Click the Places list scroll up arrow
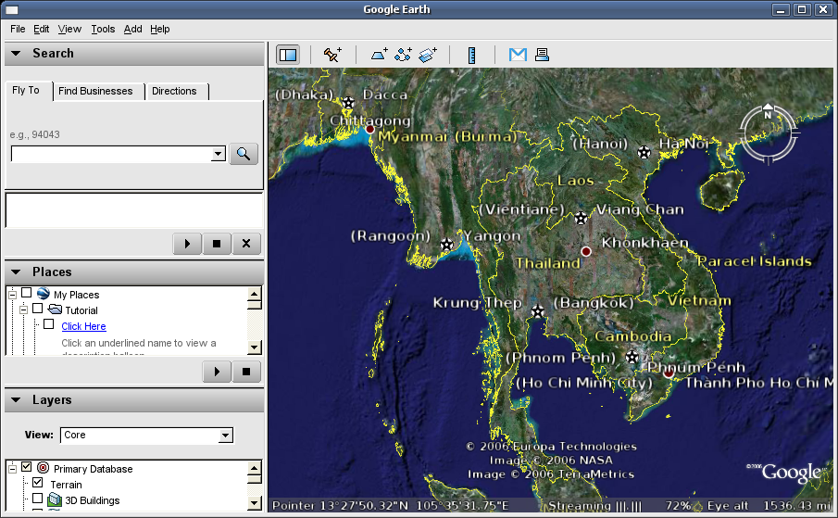838x518 pixels. (x=255, y=294)
